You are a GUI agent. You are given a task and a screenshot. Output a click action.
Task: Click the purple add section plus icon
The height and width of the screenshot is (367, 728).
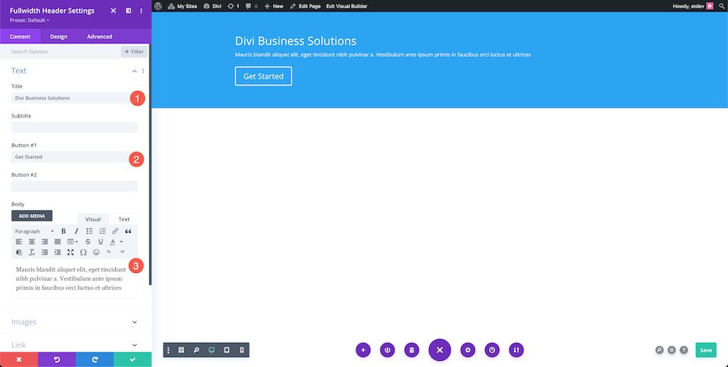[x=363, y=350]
